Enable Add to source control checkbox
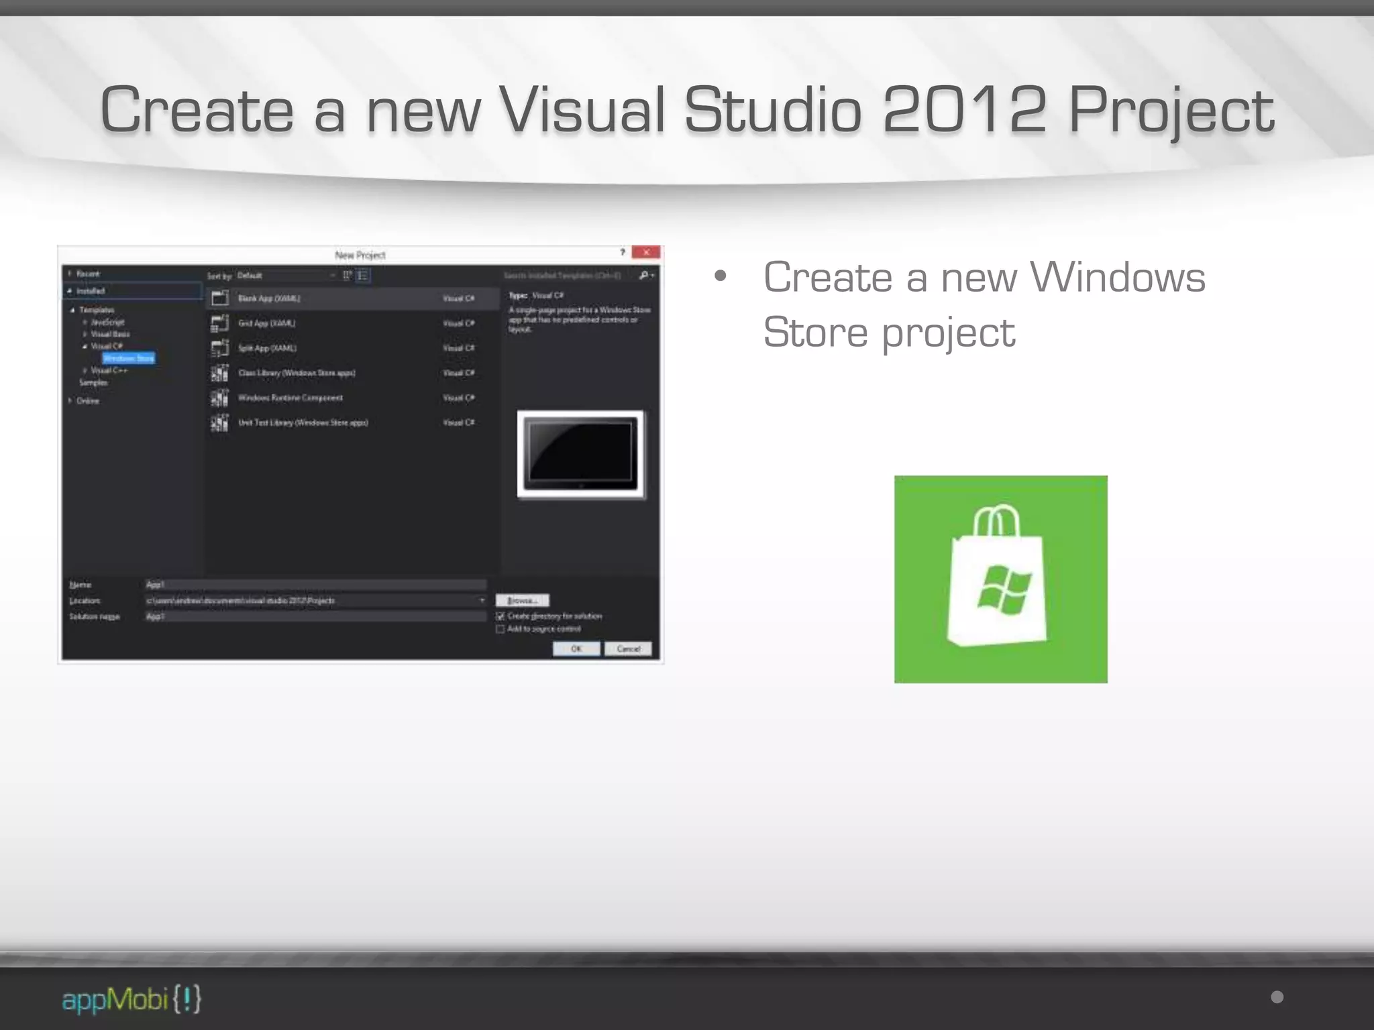Image resolution: width=1374 pixels, height=1030 pixels. pyautogui.click(x=500, y=629)
